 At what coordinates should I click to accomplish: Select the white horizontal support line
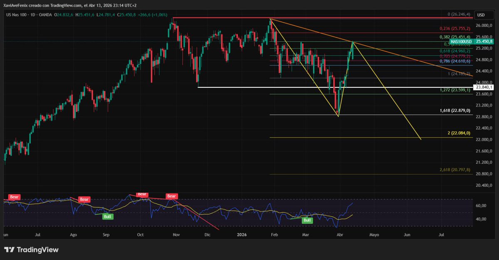(x=335, y=87)
